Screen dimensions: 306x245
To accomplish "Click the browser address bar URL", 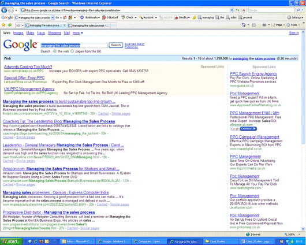I will pyautogui.click(x=125, y=10).
